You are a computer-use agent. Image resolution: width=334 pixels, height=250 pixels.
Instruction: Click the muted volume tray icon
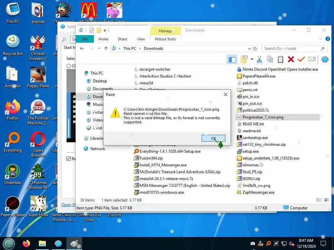click(292, 243)
